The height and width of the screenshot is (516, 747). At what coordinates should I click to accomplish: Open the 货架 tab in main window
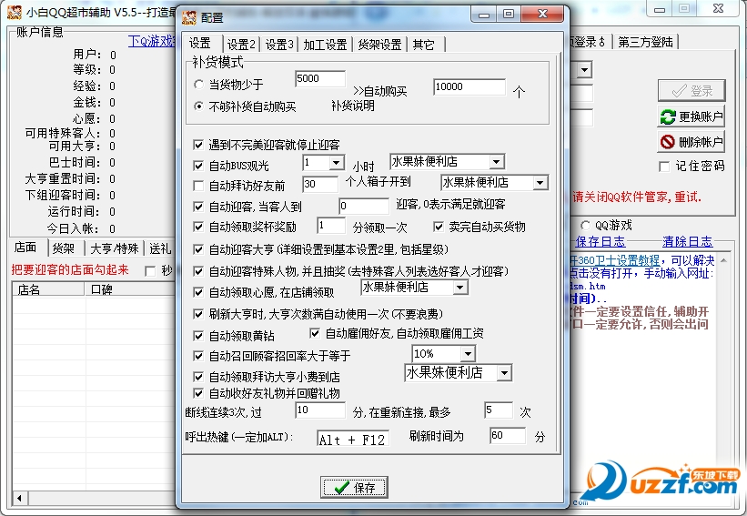point(64,248)
